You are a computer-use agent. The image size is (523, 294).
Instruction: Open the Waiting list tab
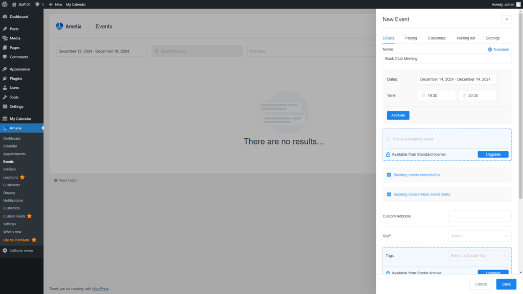tap(465, 38)
